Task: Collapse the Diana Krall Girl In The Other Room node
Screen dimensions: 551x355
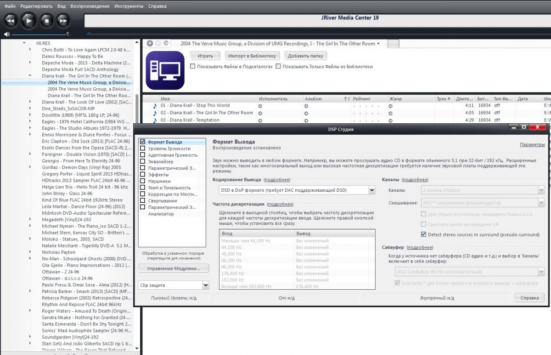Action: point(30,76)
